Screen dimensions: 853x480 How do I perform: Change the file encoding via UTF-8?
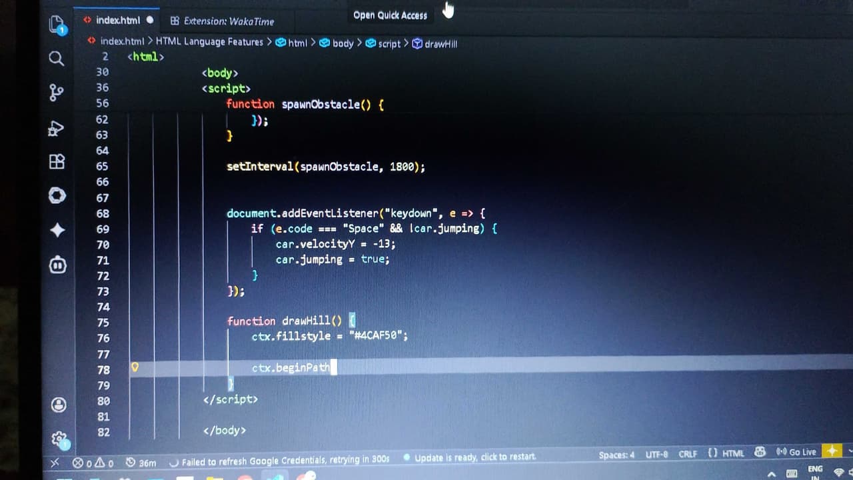pyautogui.click(x=656, y=454)
